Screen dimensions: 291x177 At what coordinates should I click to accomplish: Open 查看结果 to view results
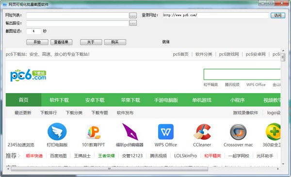(61, 42)
